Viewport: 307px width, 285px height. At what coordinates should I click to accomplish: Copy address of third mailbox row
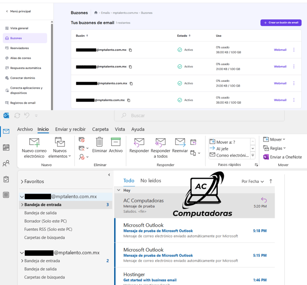(131, 83)
